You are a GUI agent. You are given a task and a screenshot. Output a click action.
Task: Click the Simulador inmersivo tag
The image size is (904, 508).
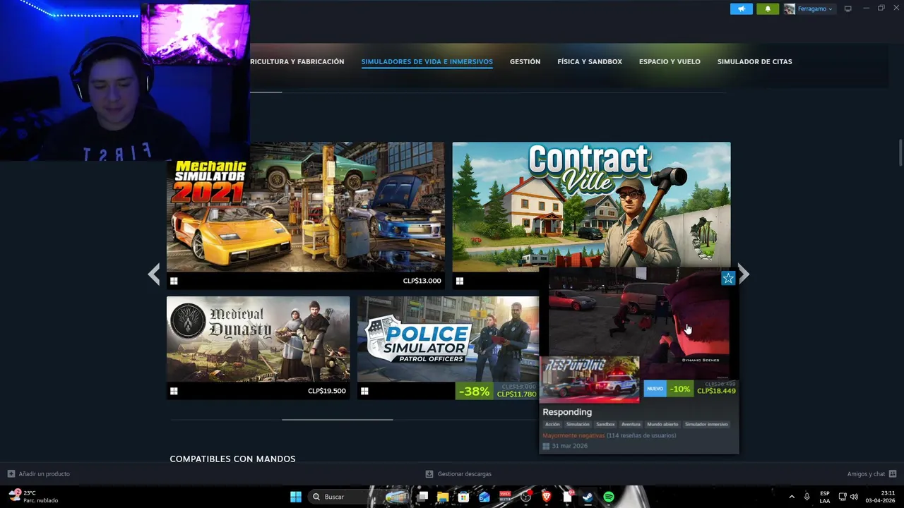[x=706, y=424]
